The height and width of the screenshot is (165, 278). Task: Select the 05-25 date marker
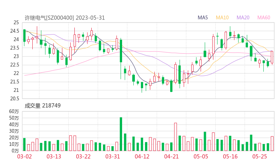259,156
